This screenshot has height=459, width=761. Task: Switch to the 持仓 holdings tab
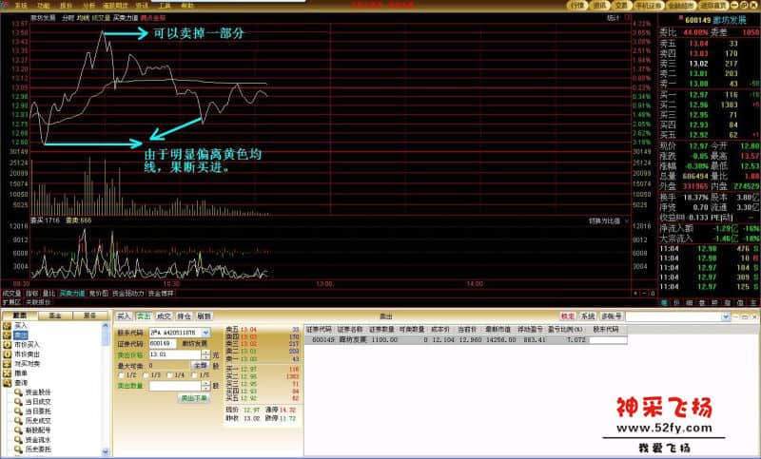(x=184, y=316)
